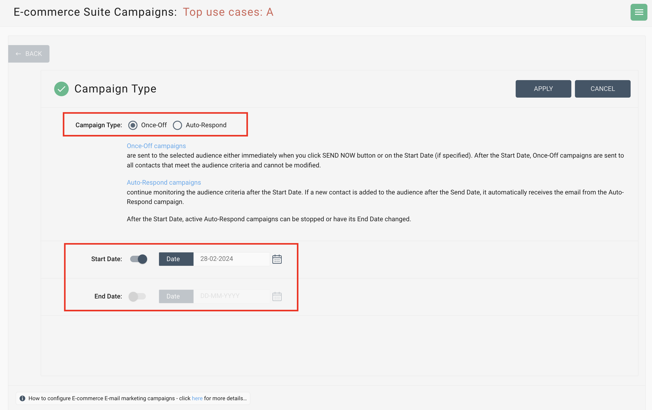
Task: Click the 'Start Date:' label
Action: click(x=106, y=259)
